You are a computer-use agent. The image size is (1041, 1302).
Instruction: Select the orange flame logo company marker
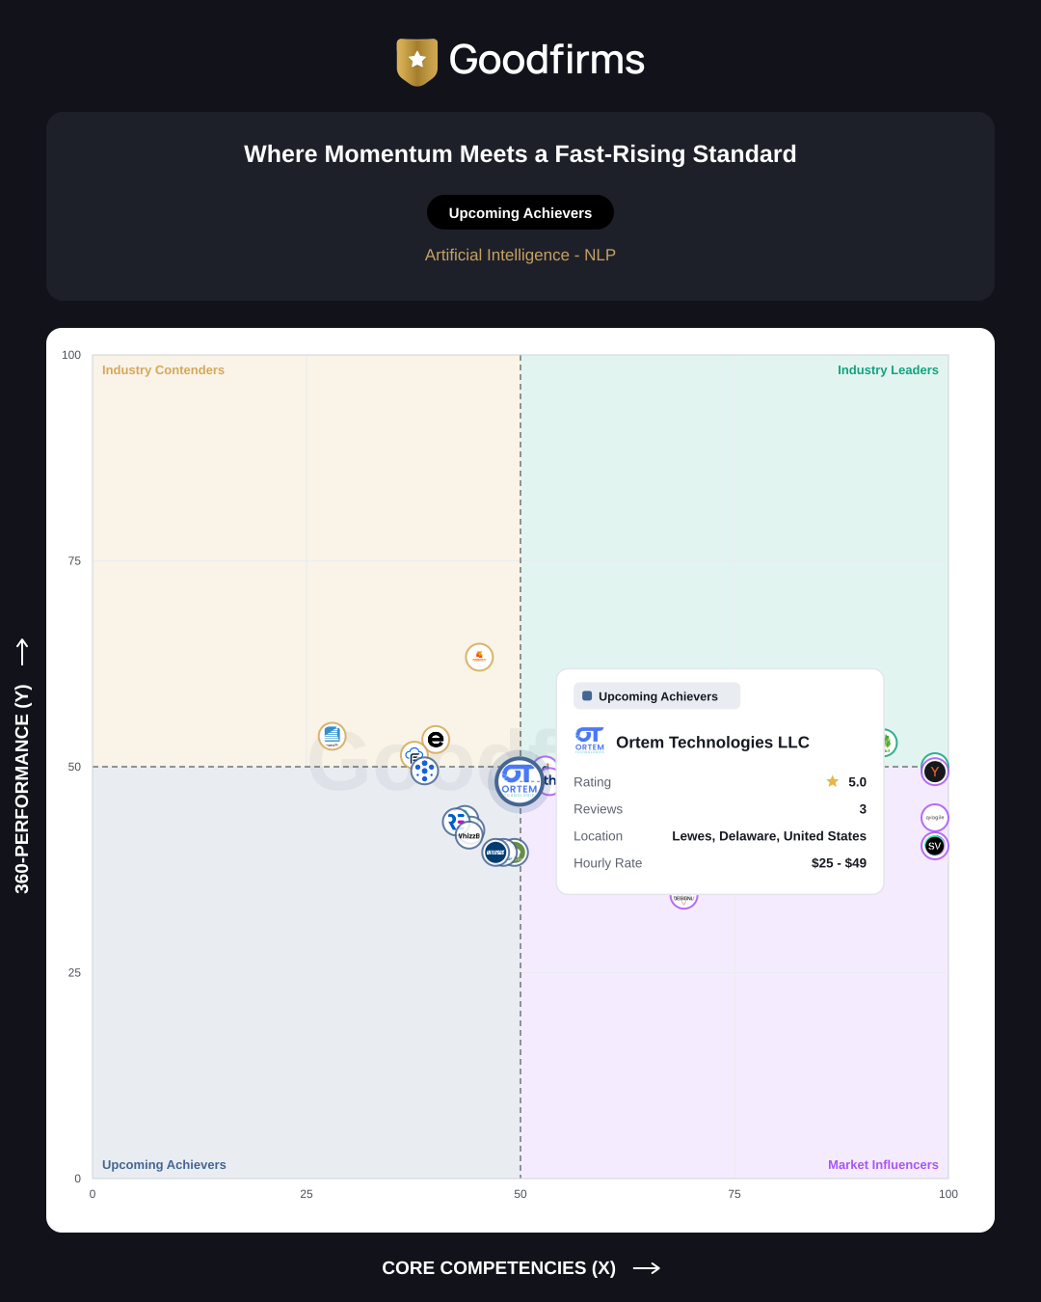pyautogui.click(x=479, y=657)
